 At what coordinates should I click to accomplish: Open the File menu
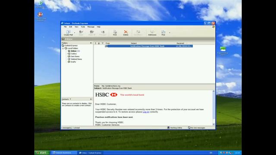pyautogui.click(x=65, y=27)
